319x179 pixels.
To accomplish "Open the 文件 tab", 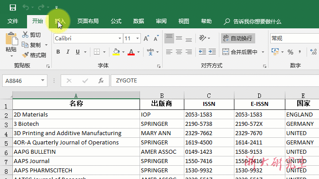I will coord(12,21).
